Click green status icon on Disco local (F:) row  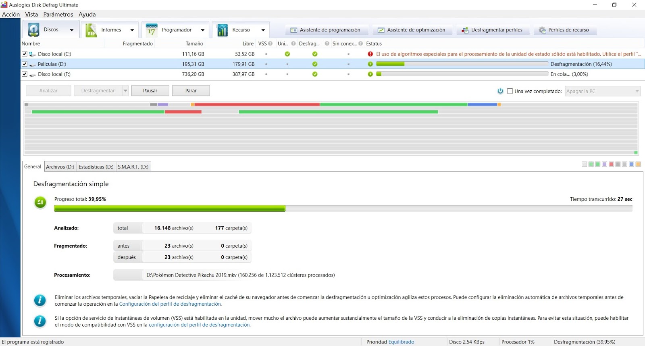370,74
